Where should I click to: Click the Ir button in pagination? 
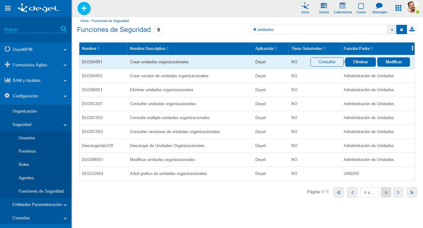coord(386,192)
